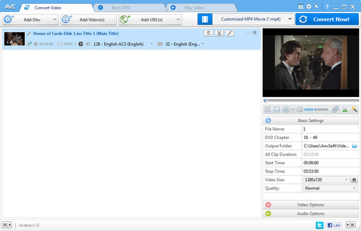
Task: Click the Convert Now! button
Action: click(327, 19)
